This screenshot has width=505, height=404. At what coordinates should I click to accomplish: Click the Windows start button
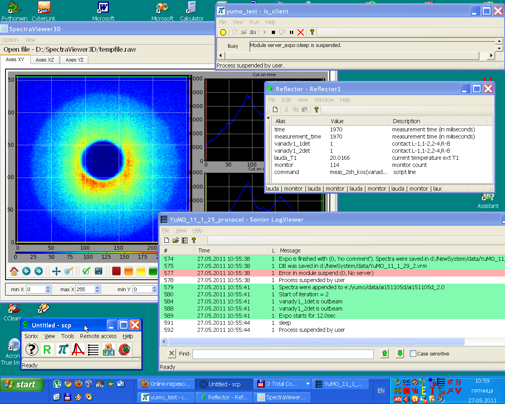coord(22,384)
